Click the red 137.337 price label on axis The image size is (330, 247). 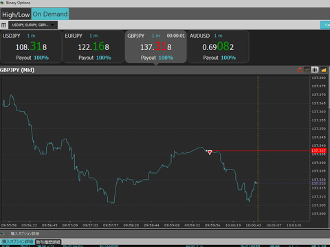[x=318, y=150]
